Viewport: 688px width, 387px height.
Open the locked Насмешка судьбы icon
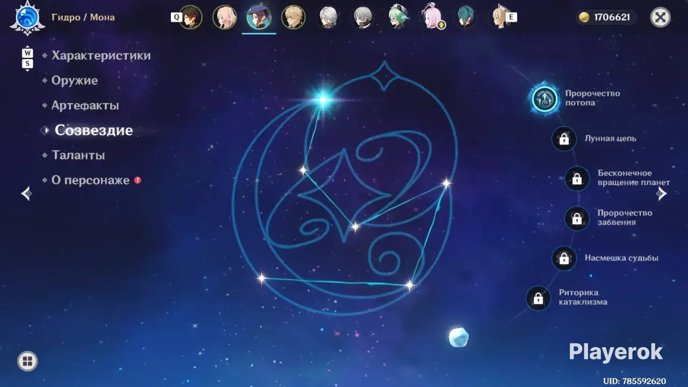(564, 259)
